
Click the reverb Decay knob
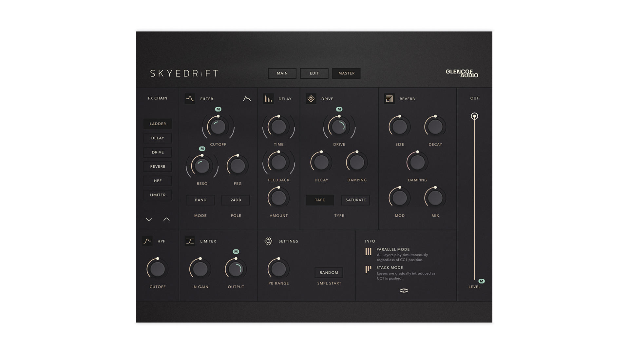click(x=435, y=127)
